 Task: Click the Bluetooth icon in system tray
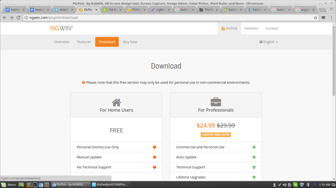click(x=308, y=185)
